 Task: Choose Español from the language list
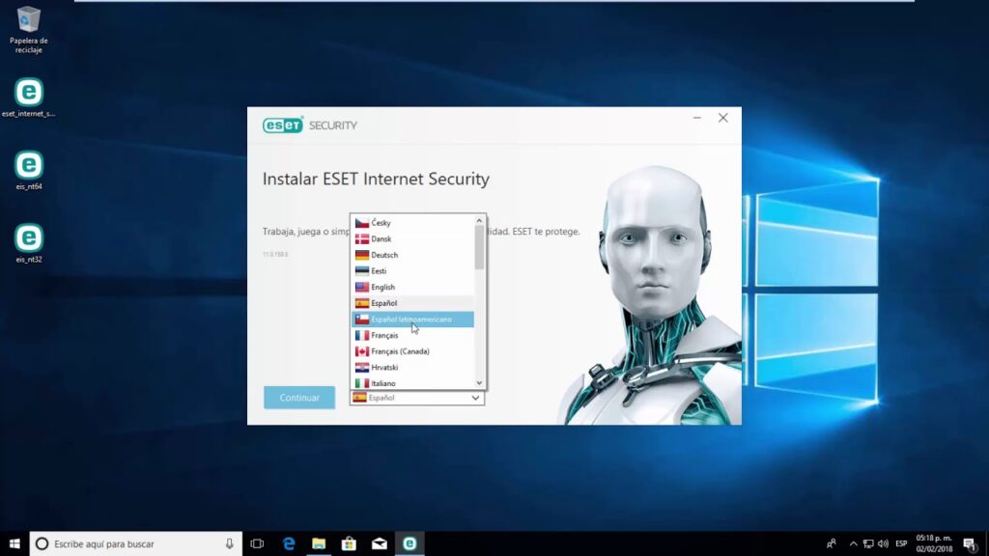[x=412, y=303]
